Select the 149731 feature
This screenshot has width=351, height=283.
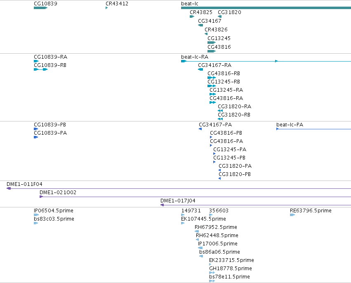[x=183, y=215]
